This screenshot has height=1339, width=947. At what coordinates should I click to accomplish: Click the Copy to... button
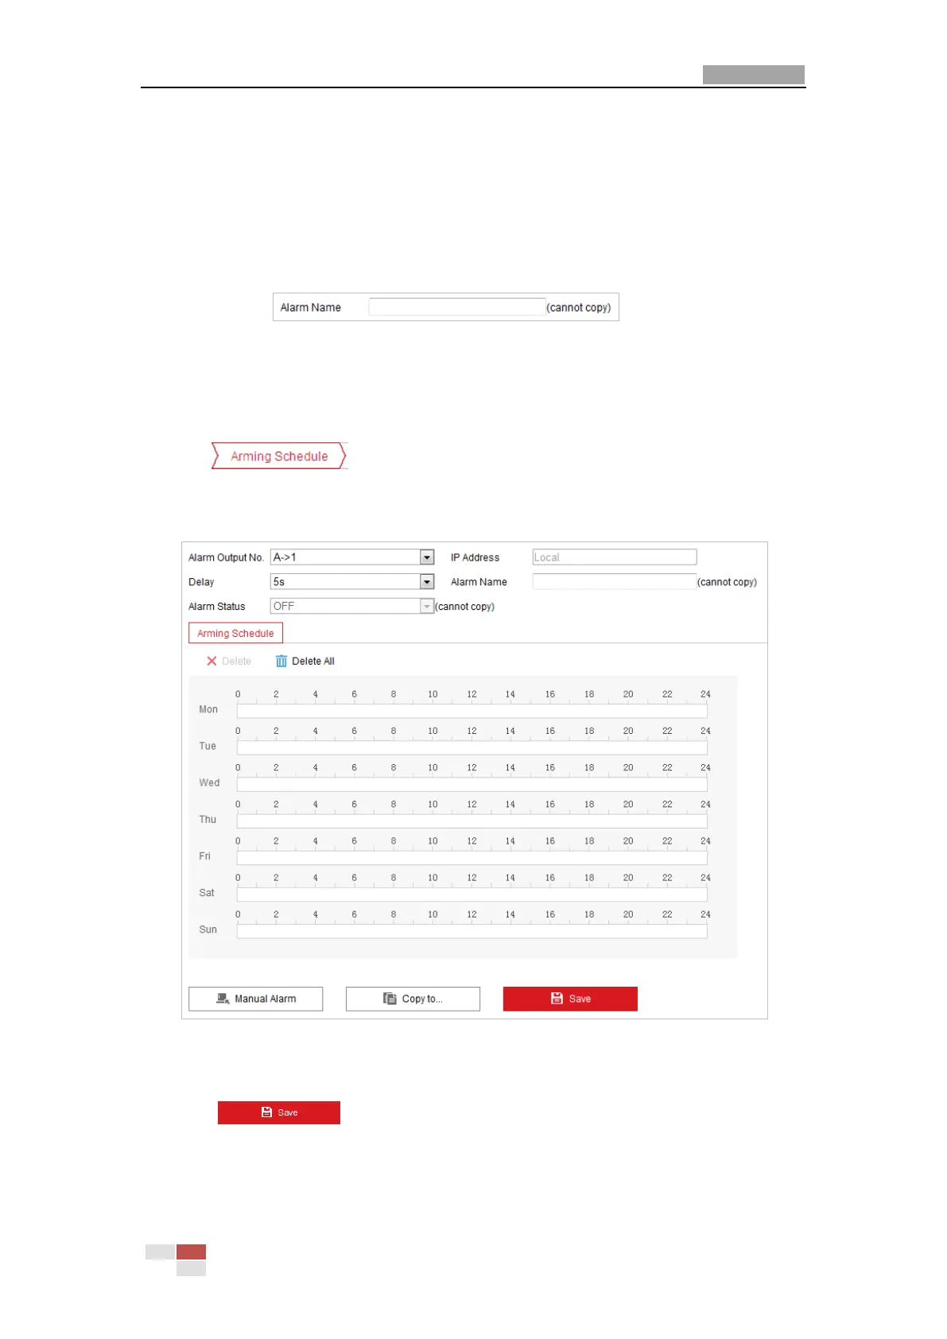click(x=413, y=999)
